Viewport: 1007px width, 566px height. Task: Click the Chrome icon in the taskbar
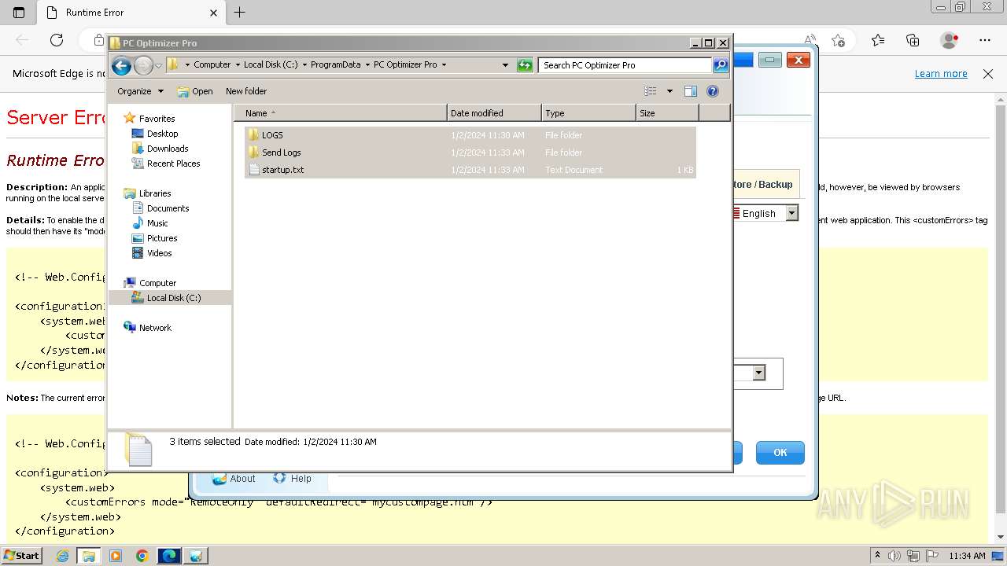tap(142, 556)
